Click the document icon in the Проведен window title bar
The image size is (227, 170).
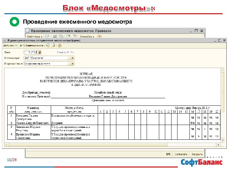tap(27, 31)
